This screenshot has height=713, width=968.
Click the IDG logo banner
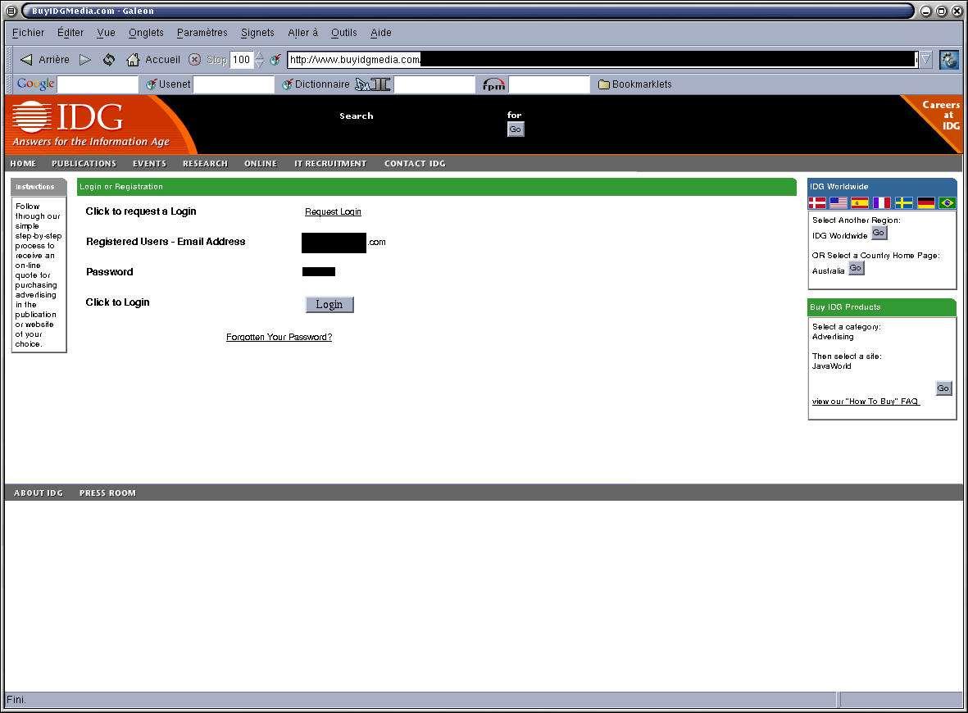tap(93, 125)
